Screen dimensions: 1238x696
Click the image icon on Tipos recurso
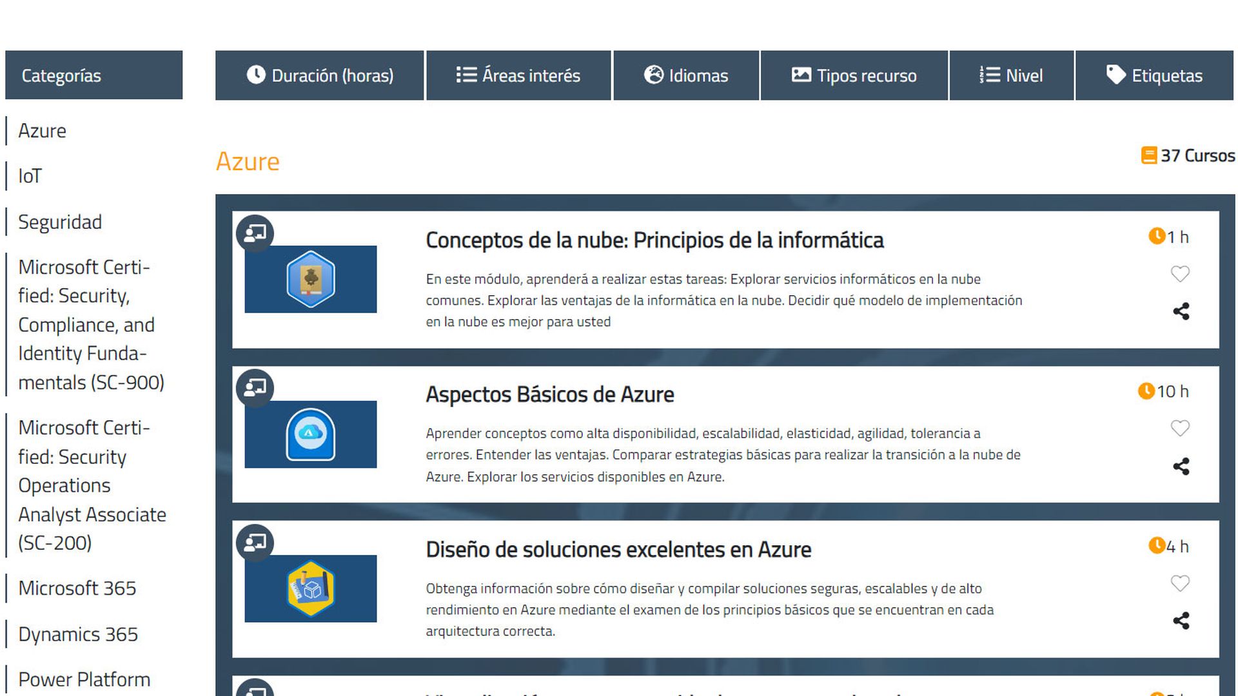point(801,75)
